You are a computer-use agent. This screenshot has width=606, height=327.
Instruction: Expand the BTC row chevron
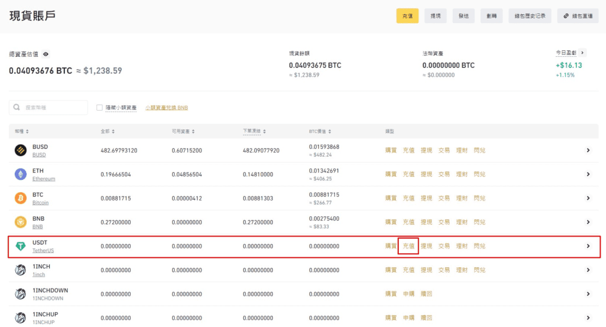(x=588, y=198)
